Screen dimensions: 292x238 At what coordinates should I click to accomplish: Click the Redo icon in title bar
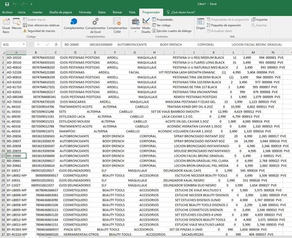click(23, 4)
